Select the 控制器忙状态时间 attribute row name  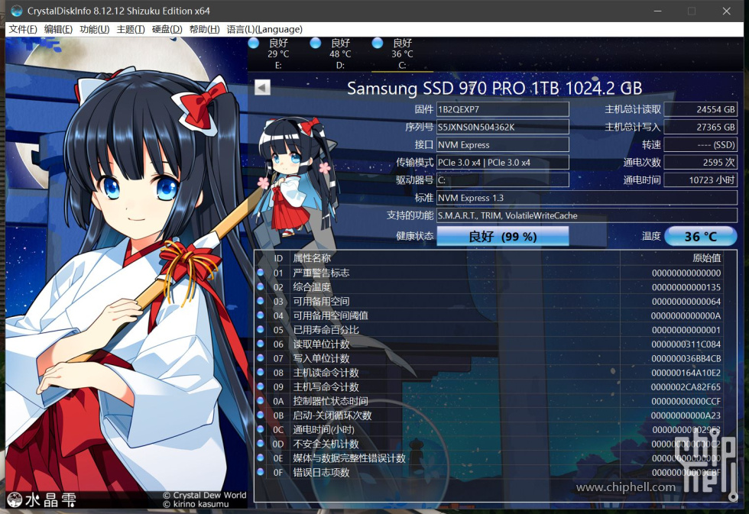point(330,402)
